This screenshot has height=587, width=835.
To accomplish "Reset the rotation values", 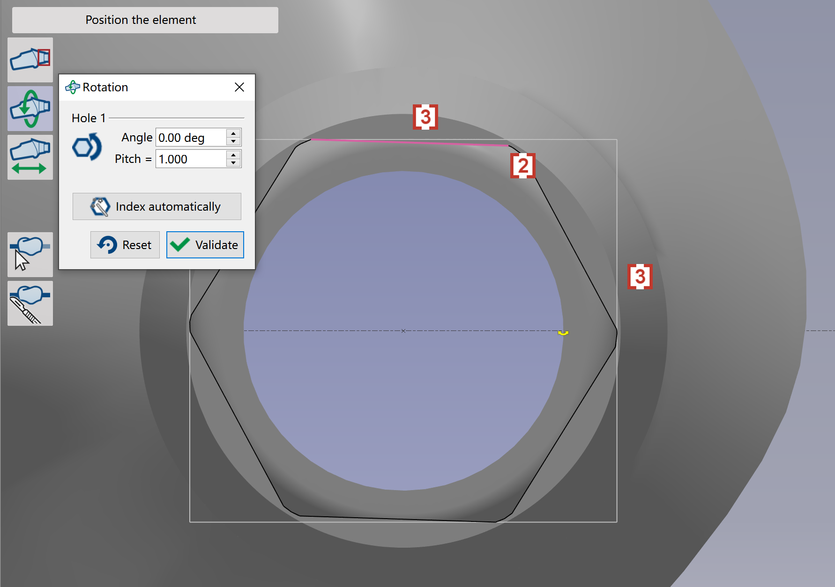I will (125, 245).
